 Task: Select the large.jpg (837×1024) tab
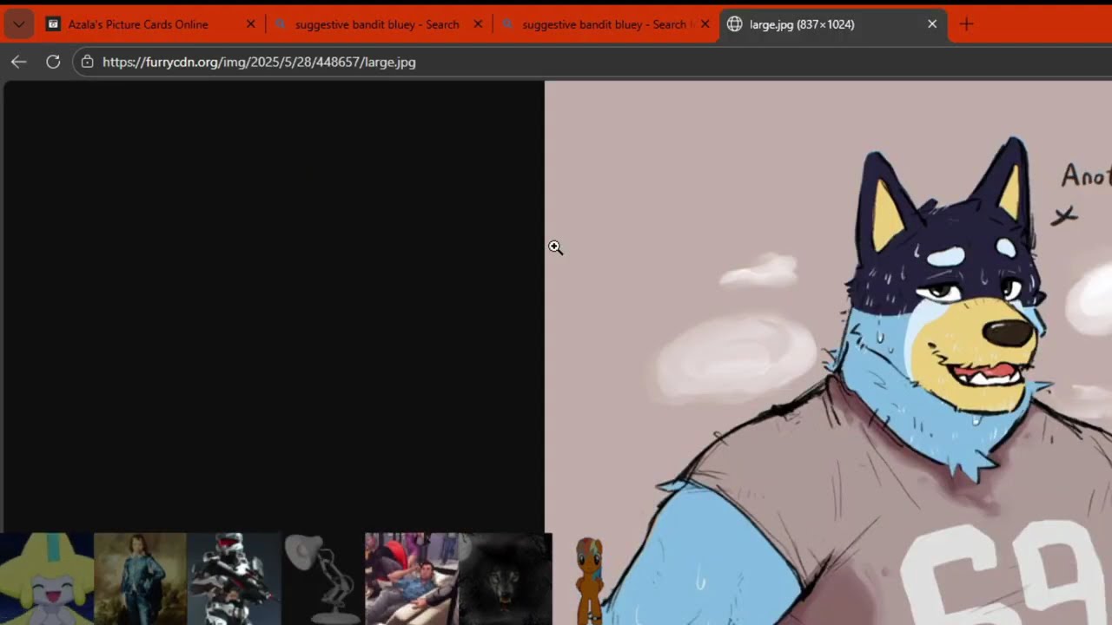pyautogui.click(x=832, y=24)
